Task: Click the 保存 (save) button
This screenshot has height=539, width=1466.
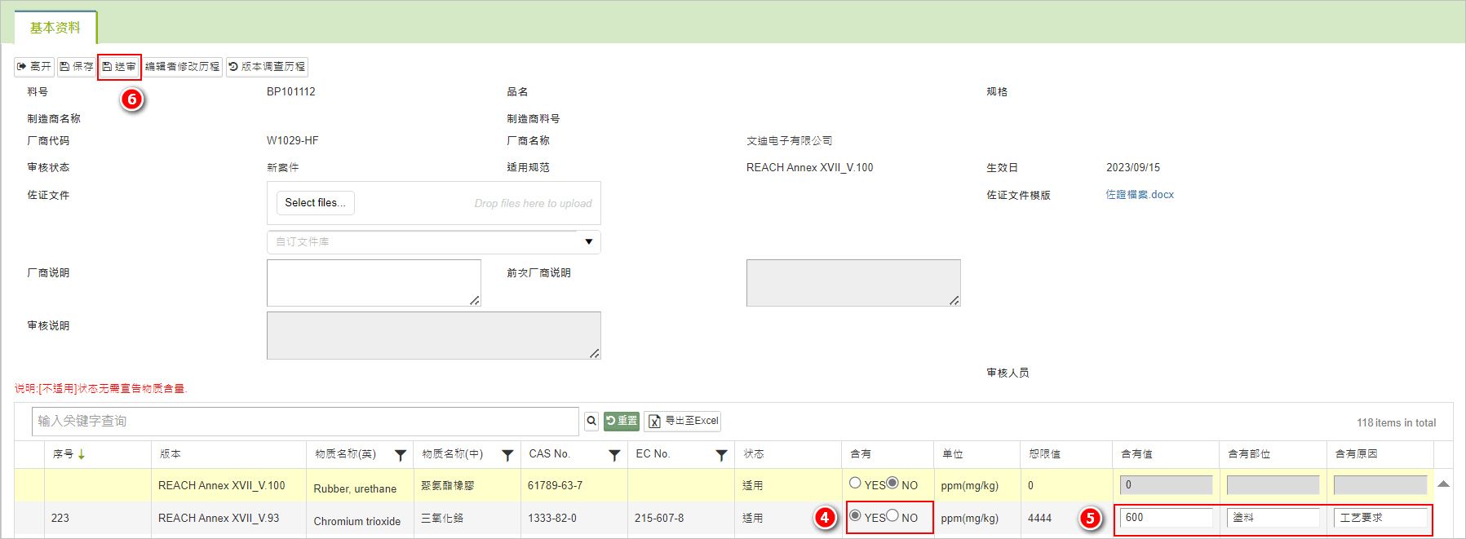Action: pos(77,67)
